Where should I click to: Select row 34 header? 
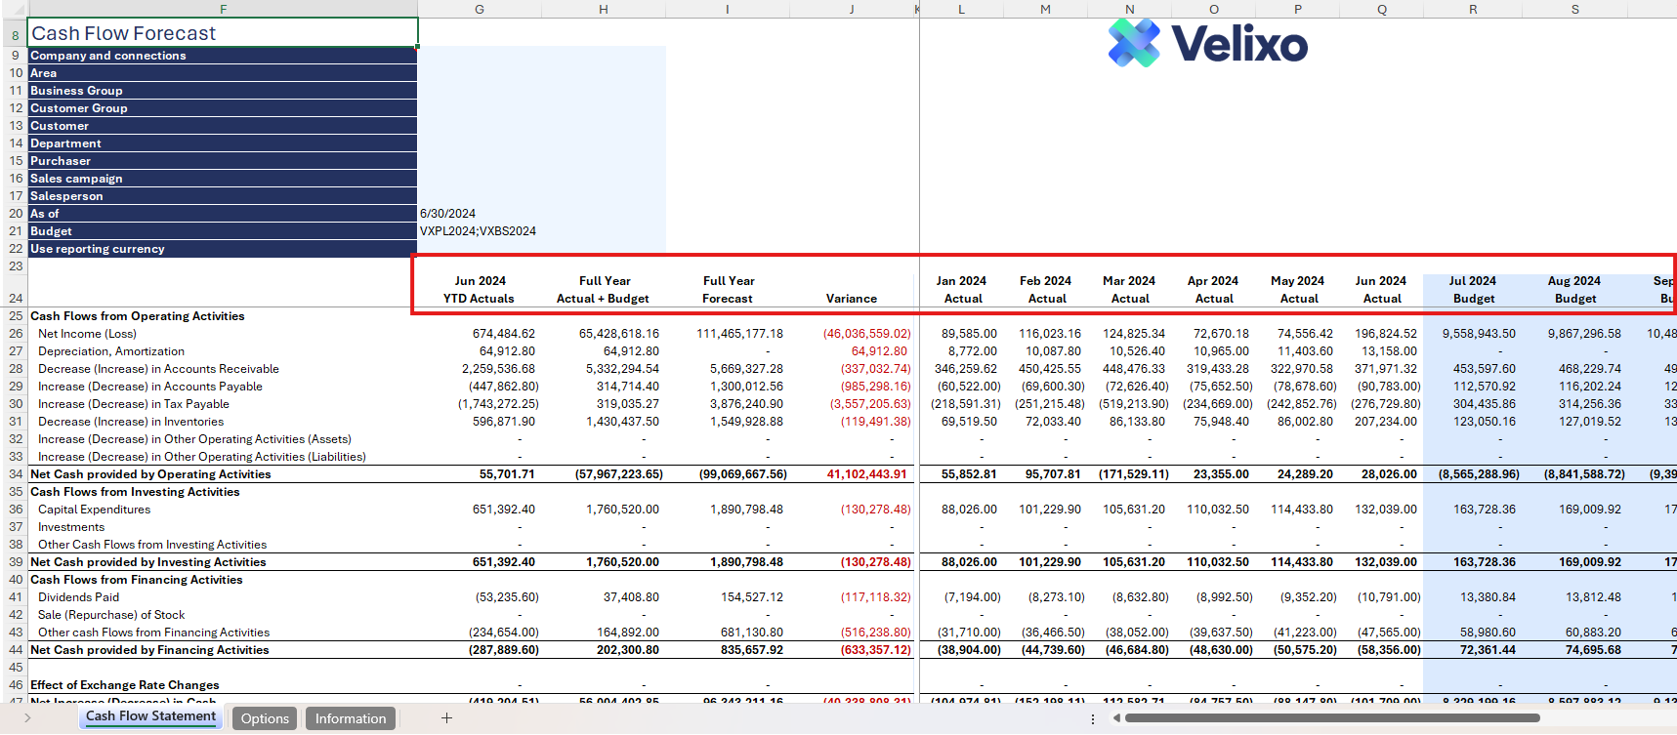click(x=15, y=474)
